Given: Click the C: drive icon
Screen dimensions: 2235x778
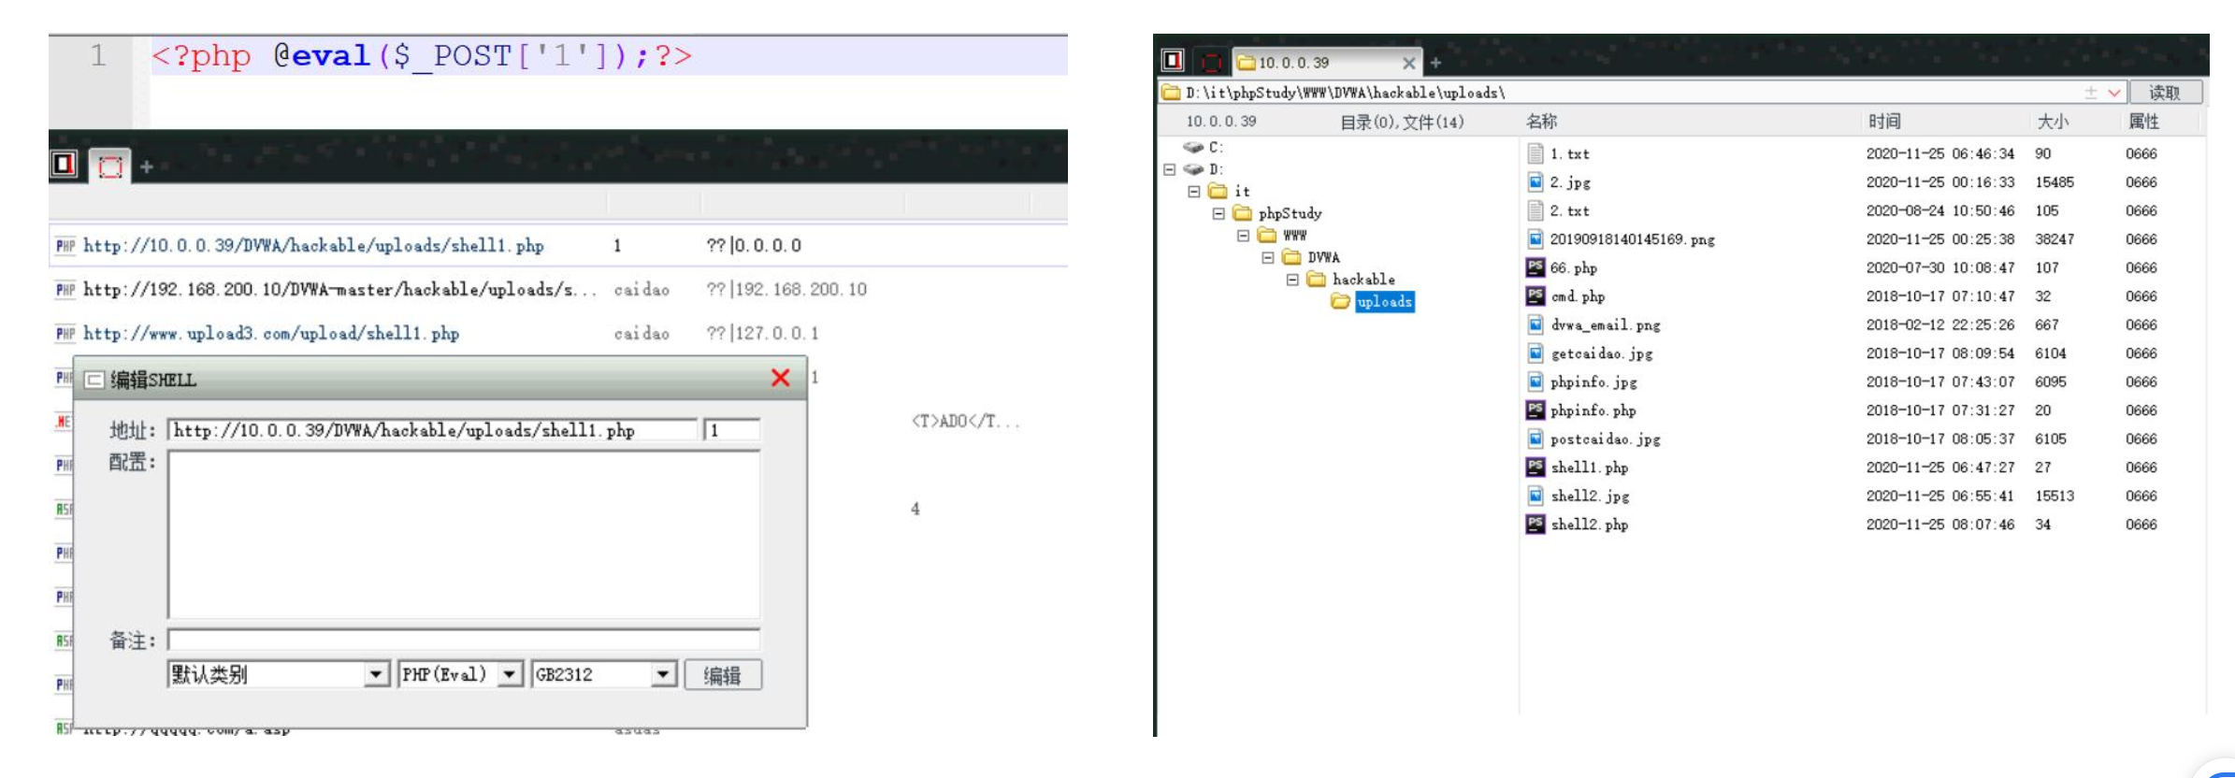Looking at the screenshot, I should tap(1193, 147).
